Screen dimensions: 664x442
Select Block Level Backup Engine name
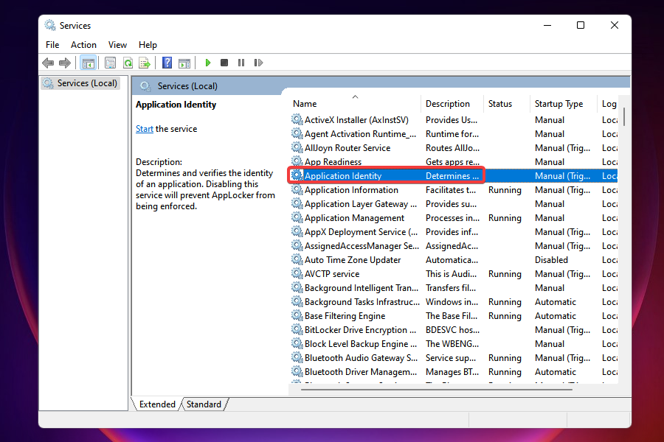(361, 343)
